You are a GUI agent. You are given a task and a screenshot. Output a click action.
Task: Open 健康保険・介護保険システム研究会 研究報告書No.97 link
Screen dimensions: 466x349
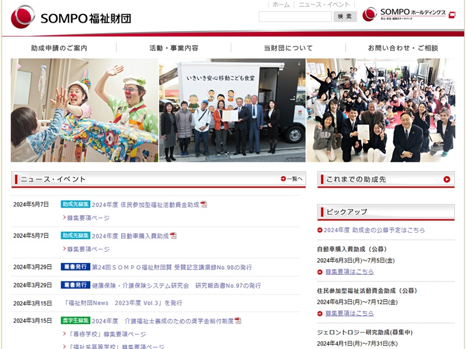coord(176,286)
